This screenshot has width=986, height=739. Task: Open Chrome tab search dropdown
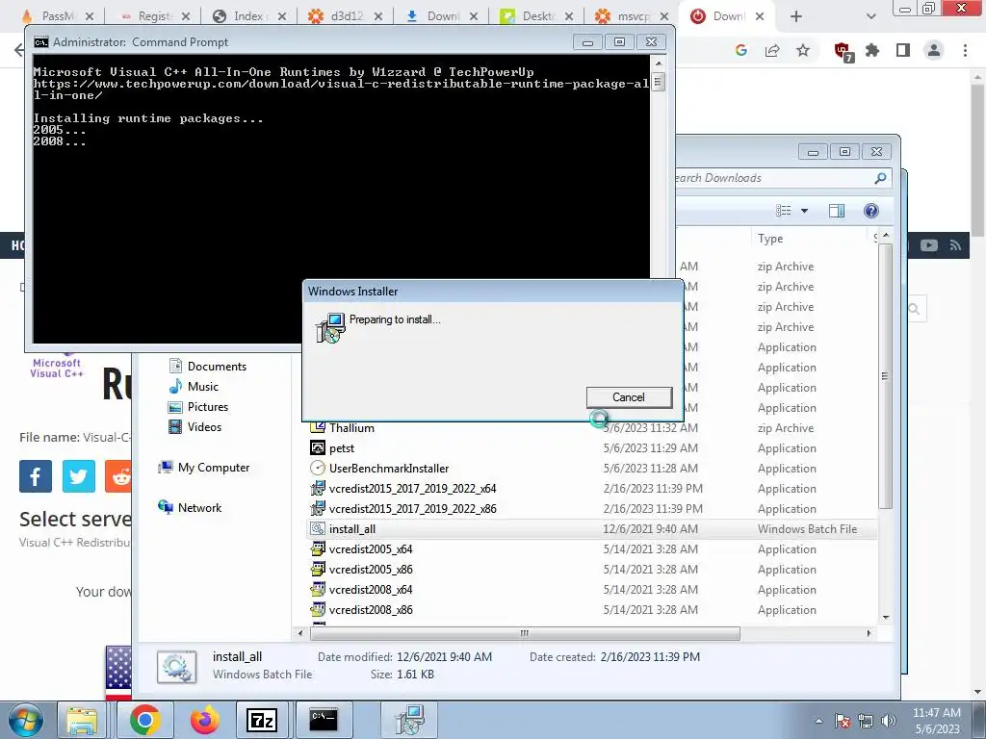(870, 17)
